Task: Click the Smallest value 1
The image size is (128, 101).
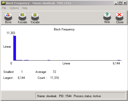Action: 22,72
